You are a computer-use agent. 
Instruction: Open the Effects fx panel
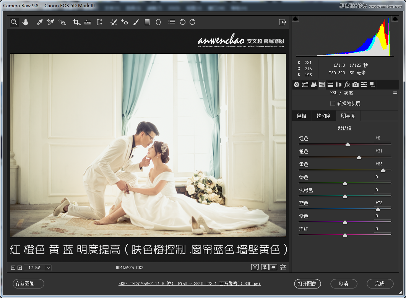(x=347, y=84)
